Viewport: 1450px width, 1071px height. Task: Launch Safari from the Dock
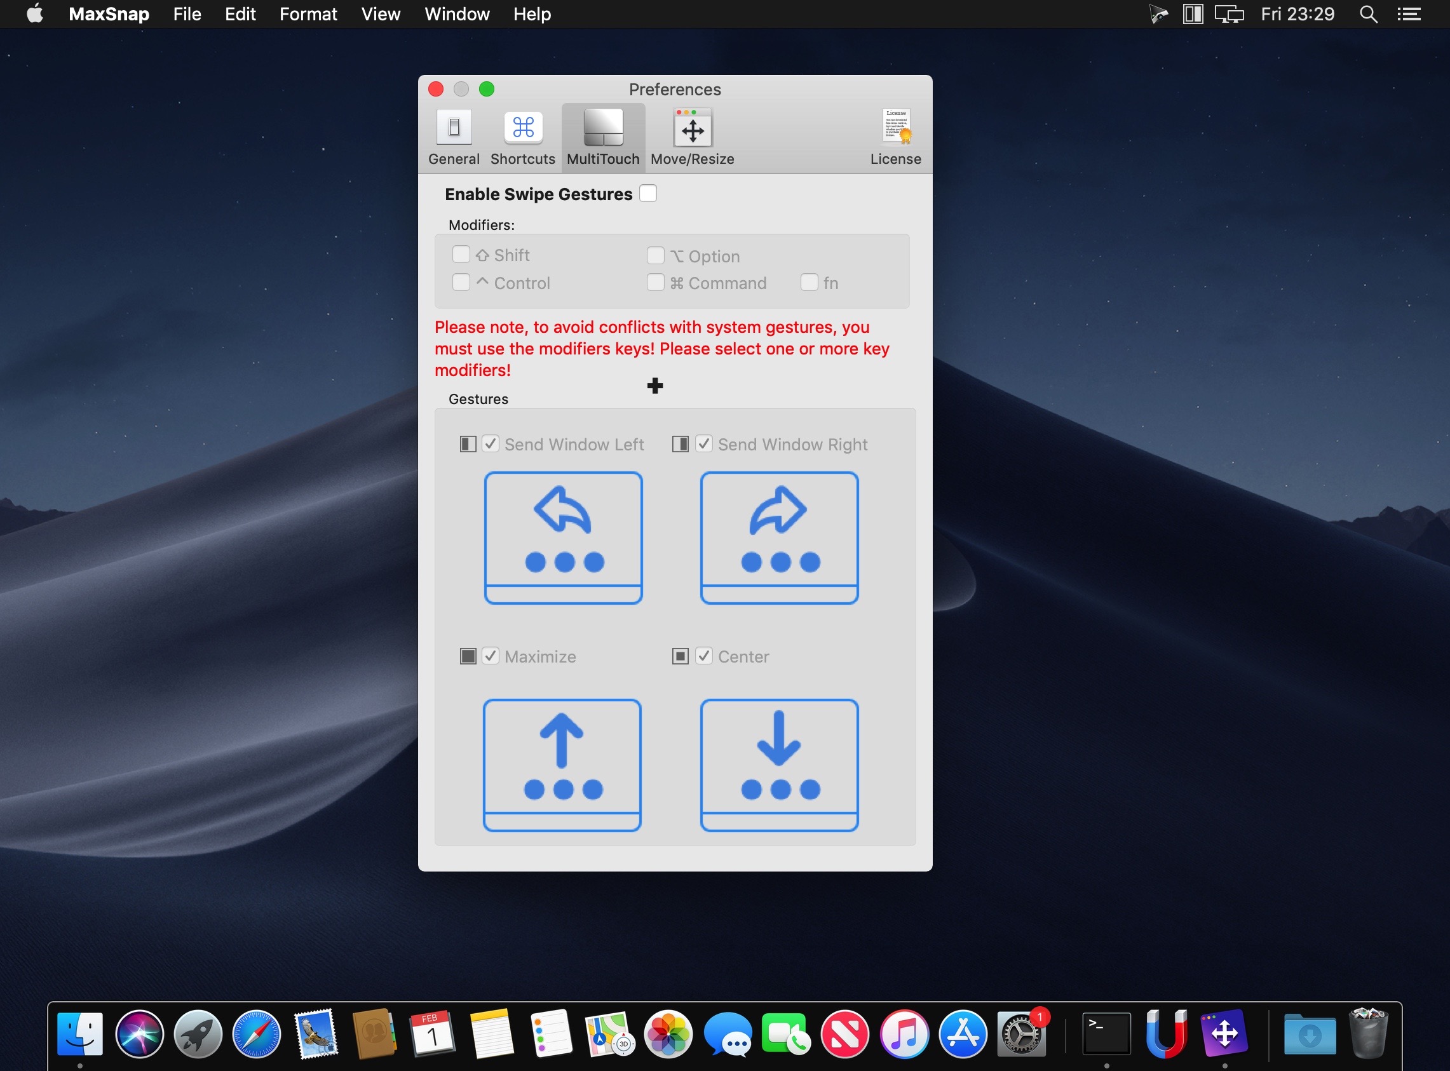coord(257,1034)
